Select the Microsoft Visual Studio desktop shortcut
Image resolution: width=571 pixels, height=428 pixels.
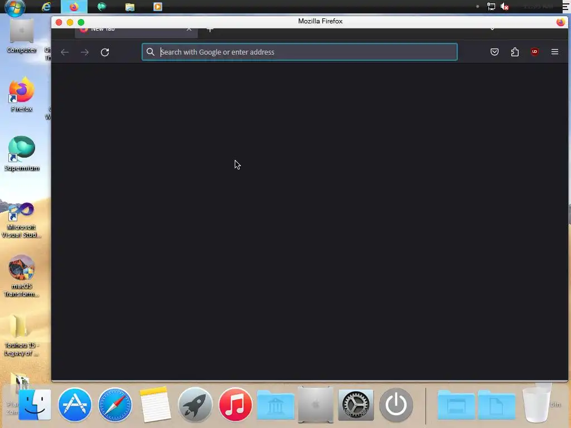(x=22, y=220)
